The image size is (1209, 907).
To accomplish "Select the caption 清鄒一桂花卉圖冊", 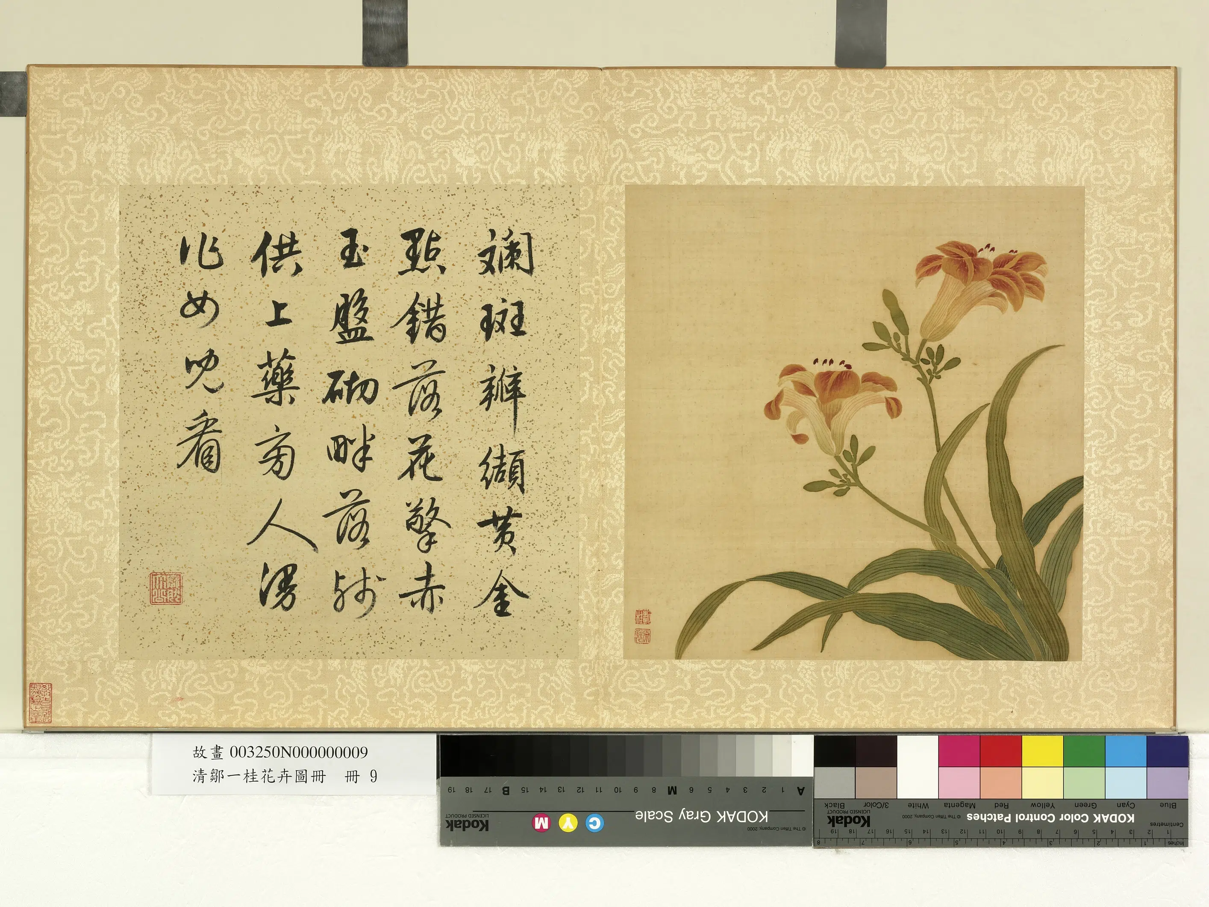I will (259, 776).
